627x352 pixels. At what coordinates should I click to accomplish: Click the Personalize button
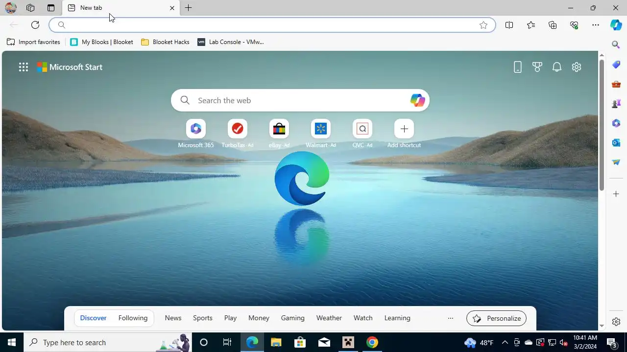[497, 318]
